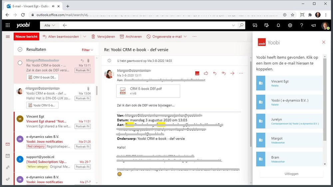Expand the search box filter chevron
333x187 pixels.
[x=233, y=25]
